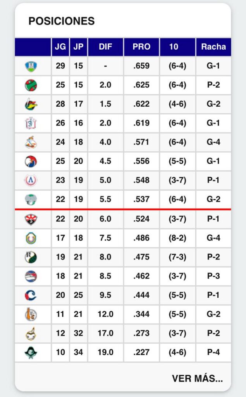Open the team logo with a 28-17 record
The image size is (246, 397).
[31, 104]
